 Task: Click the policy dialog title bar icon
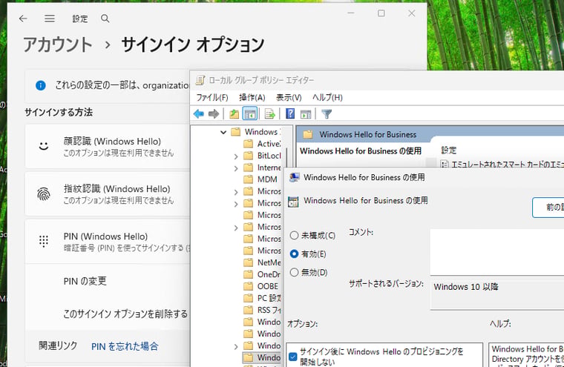pos(294,178)
